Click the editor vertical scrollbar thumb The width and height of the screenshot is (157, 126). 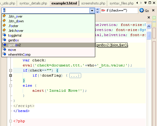[x=149, y=35]
